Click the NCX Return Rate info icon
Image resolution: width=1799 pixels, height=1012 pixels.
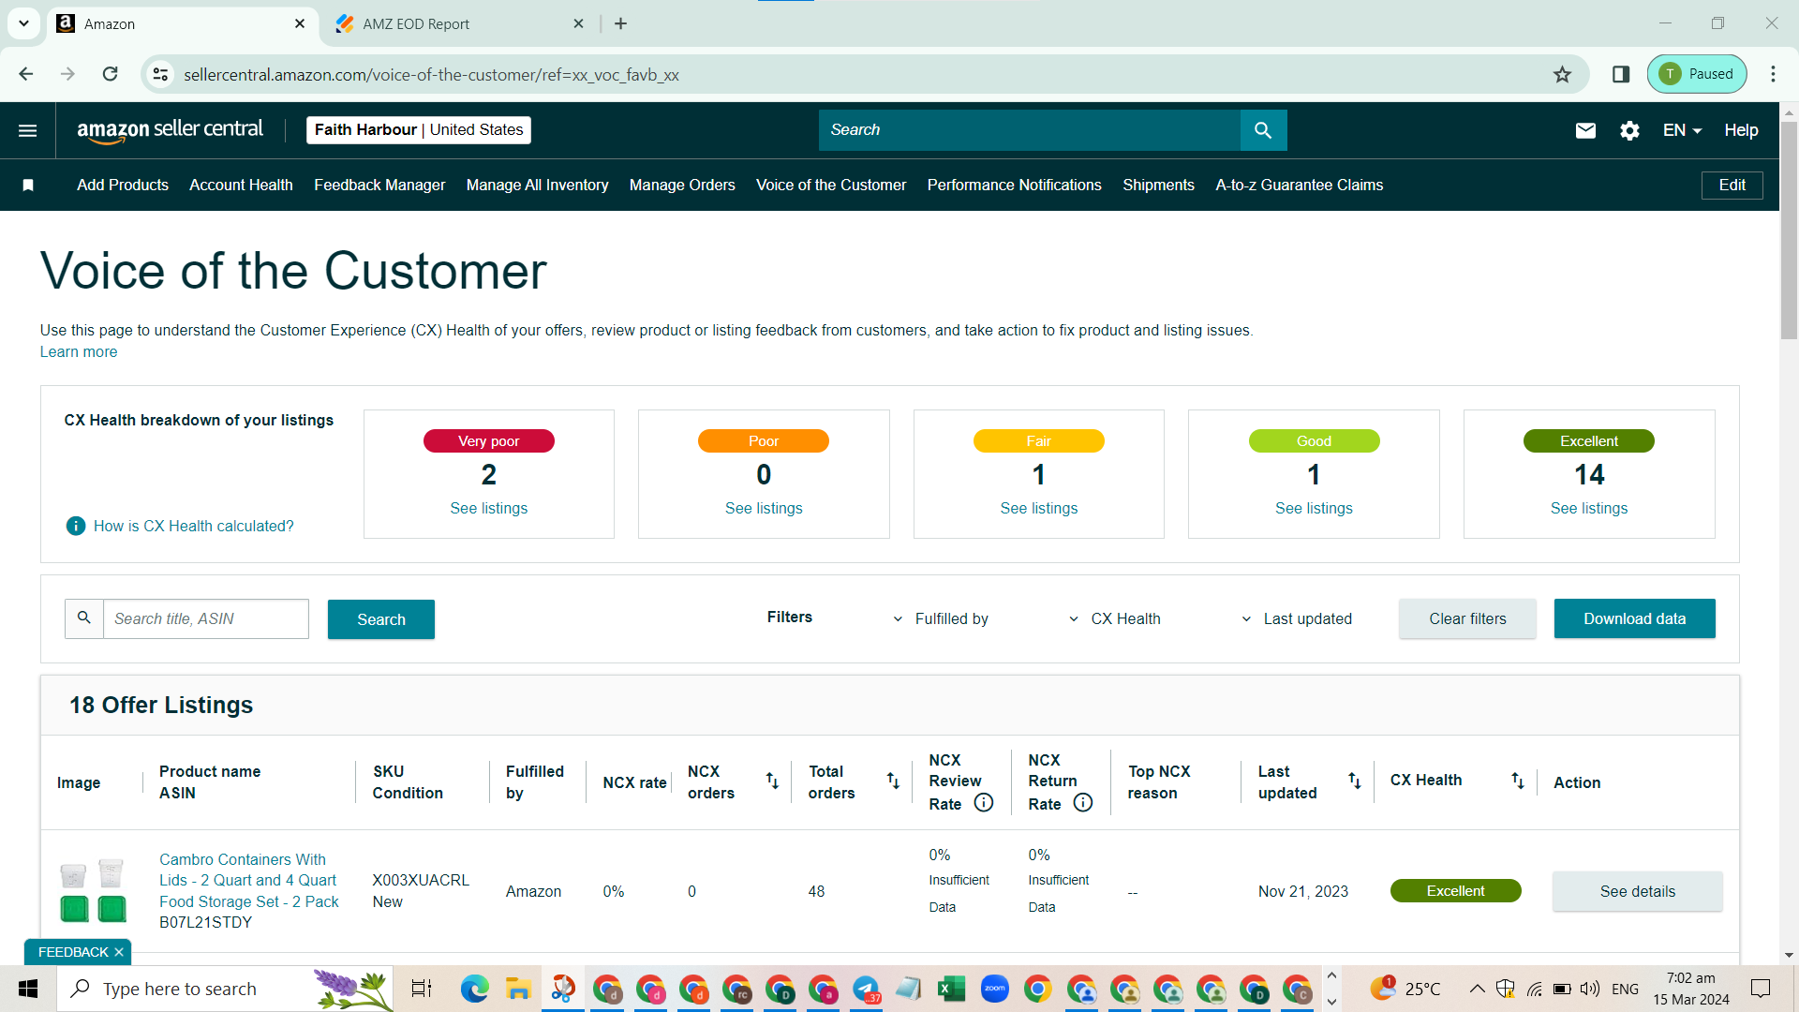(1083, 803)
